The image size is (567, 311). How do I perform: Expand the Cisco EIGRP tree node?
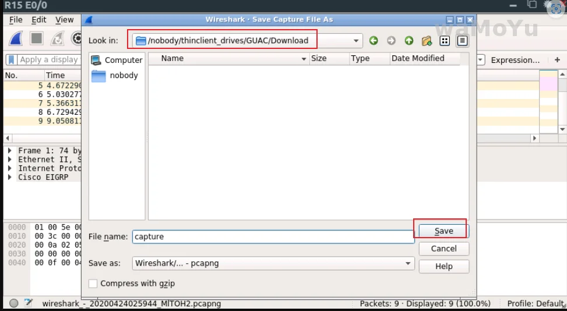10,177
